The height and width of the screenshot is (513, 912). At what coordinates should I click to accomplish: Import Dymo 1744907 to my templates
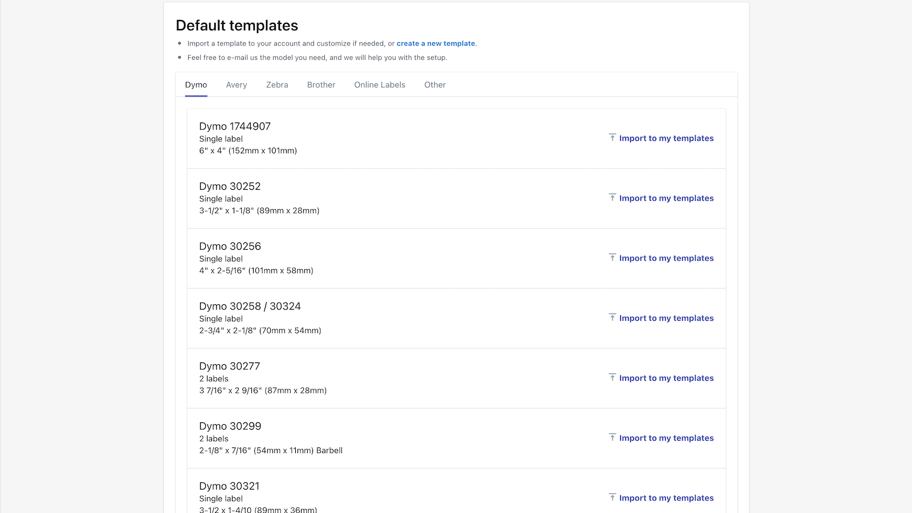click(666, 139)
